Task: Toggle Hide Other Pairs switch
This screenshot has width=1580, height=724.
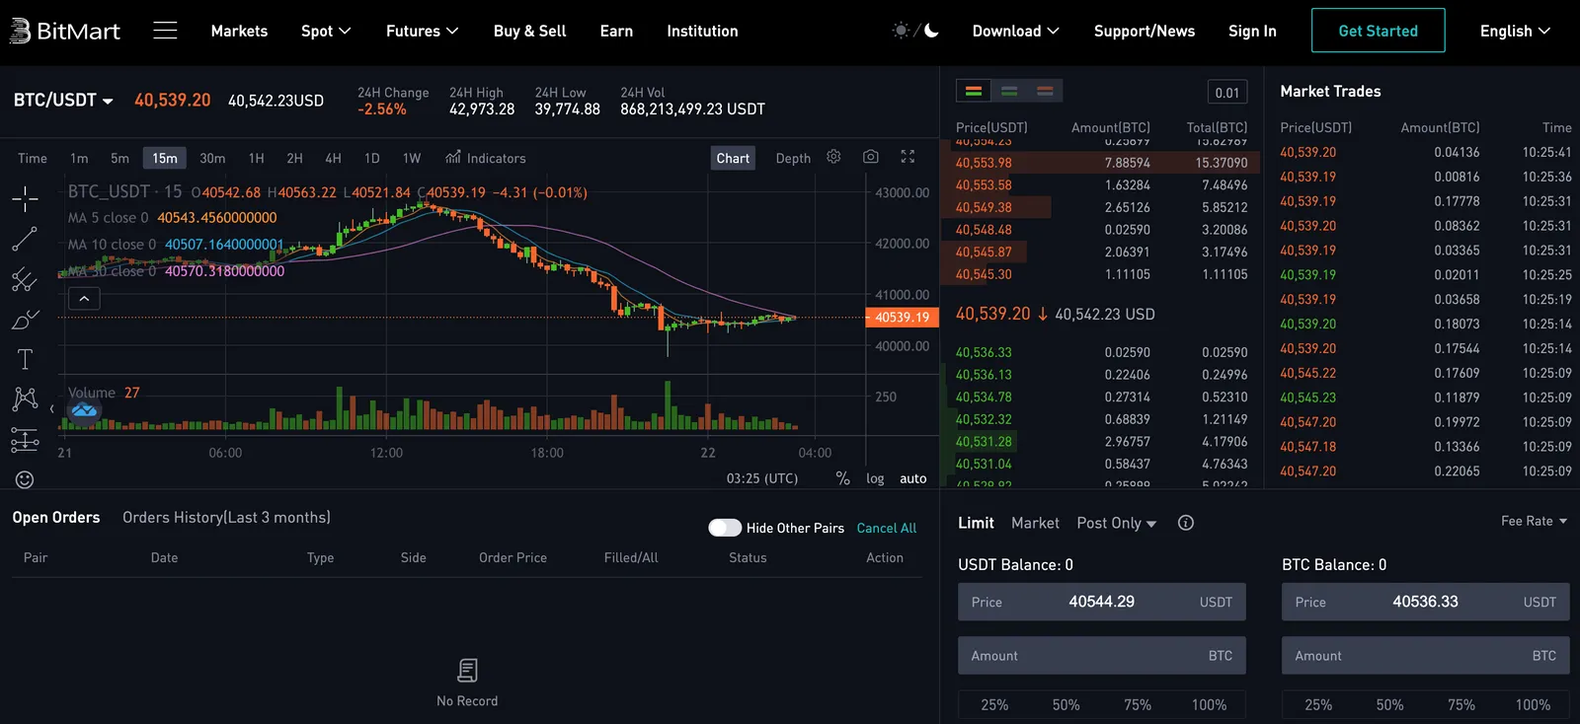Action: pos(725,528)
